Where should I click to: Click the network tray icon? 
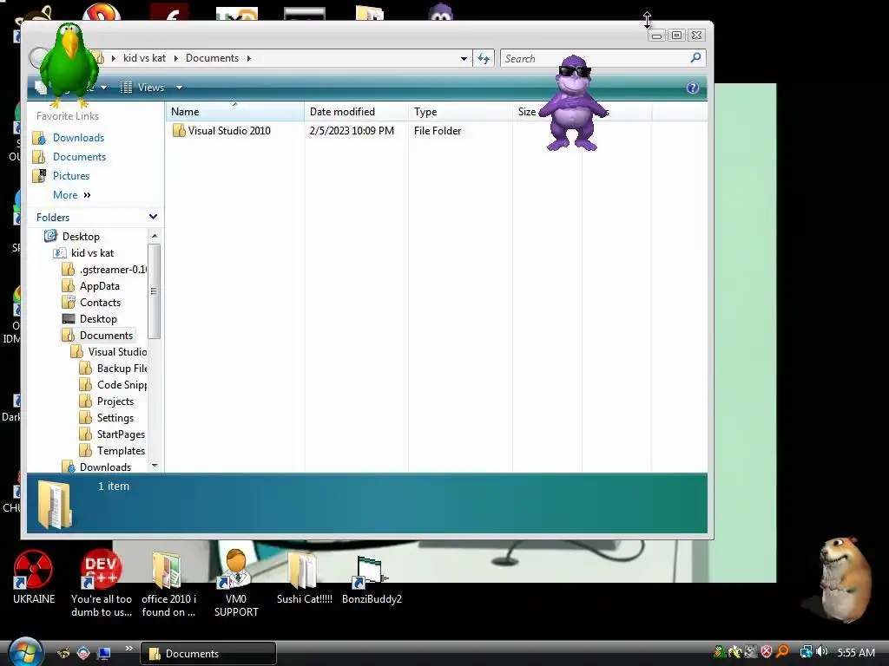pyautogui.click(x=806, y=652)
